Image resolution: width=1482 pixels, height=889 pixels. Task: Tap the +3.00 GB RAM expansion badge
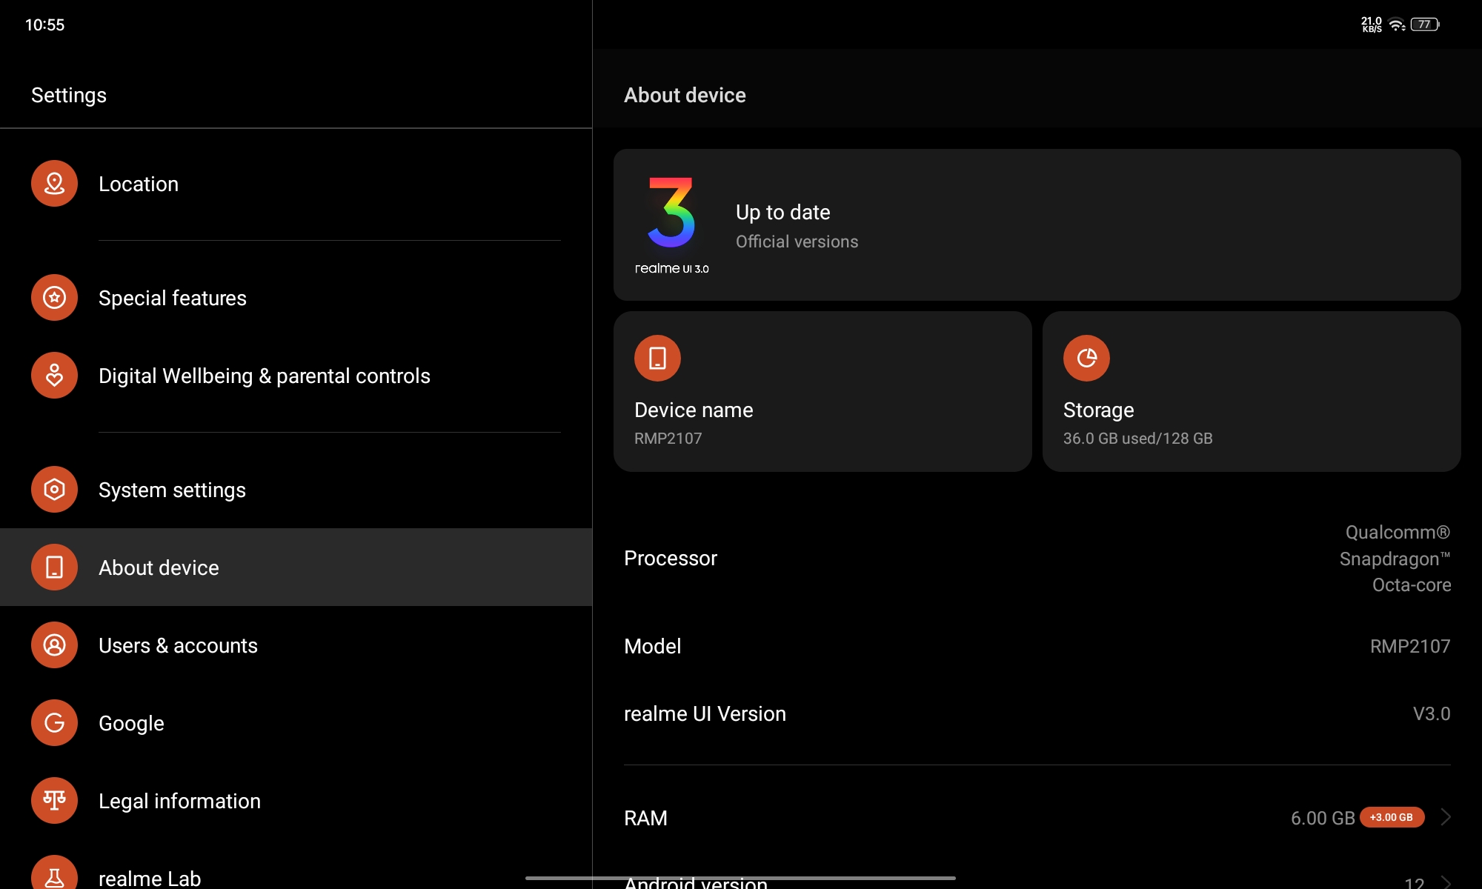1392,817
